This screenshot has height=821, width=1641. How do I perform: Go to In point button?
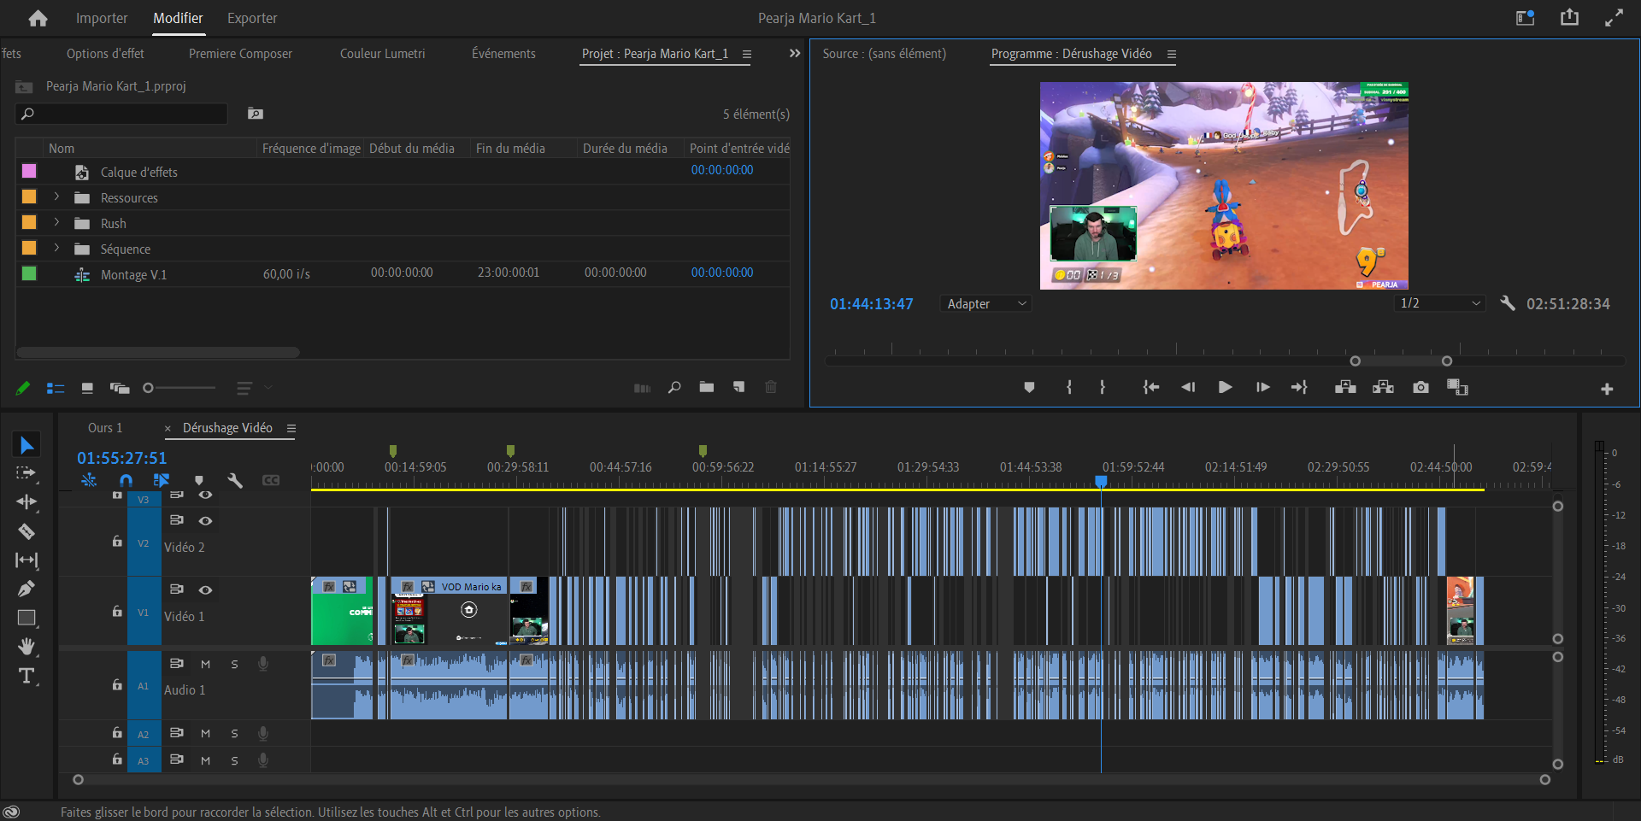click(1151, 388)
